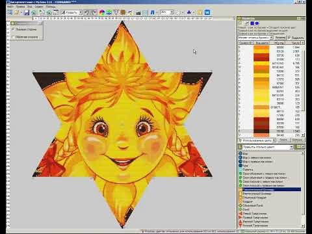Click the yellow note icon in the toolbar
The height and width of the screenshot is (234, 312).
(x=200, y=12)
